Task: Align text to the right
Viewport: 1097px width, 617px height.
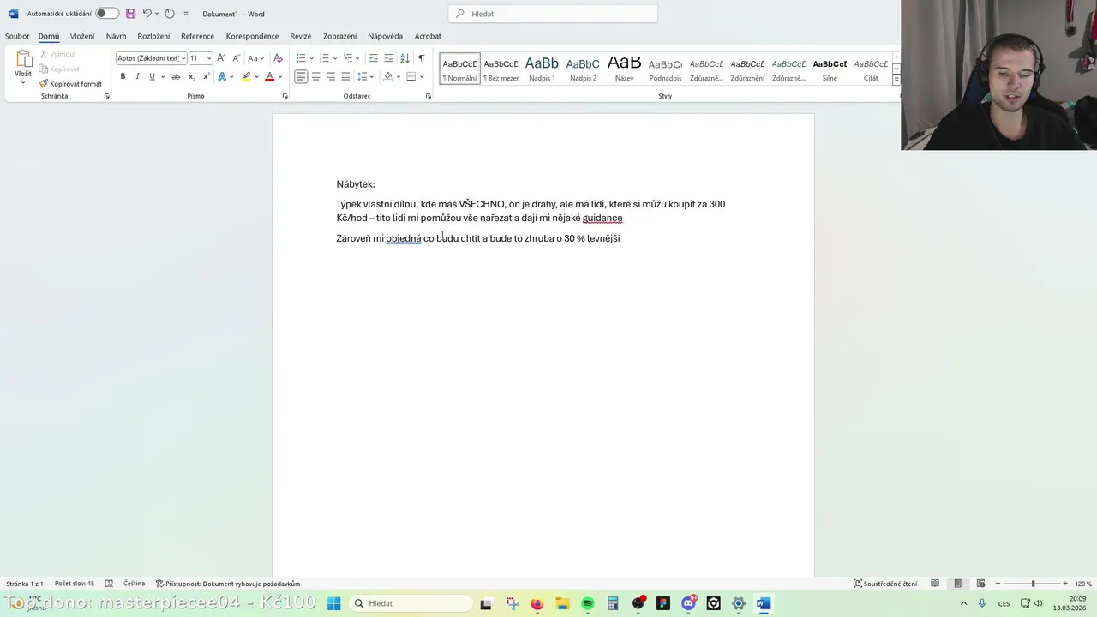Action: pyautogui.click(x=330, y=76)
